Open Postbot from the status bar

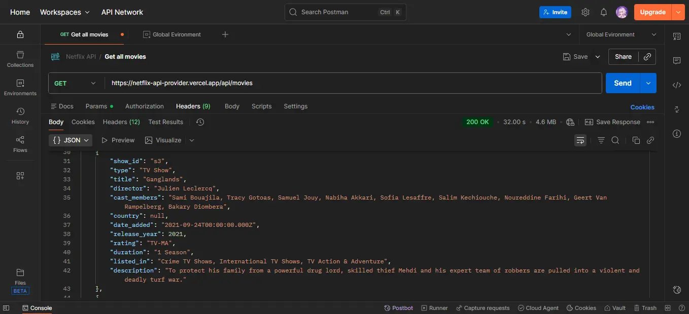coord(398,307)
